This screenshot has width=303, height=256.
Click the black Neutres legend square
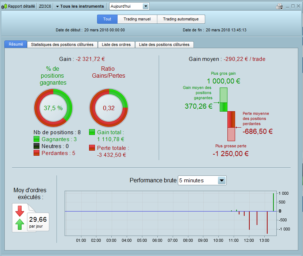tap(37, 146)
